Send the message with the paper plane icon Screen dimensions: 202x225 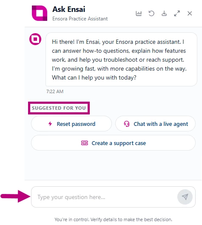(185, 197)
